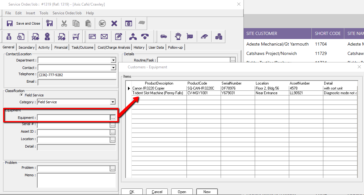The image size is (364, 195).
Task: Switch to the User Data tab
Action: point(156,47)
